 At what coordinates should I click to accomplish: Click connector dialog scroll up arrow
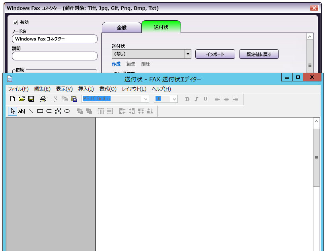click(310, 37)
